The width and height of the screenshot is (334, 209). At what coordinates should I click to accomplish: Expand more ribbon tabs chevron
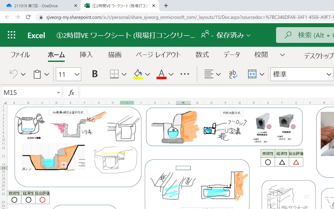coord(282,55)
